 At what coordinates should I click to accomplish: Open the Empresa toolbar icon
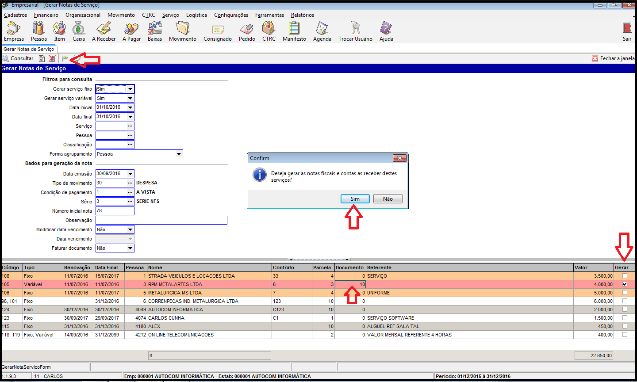tap(14, 29)
